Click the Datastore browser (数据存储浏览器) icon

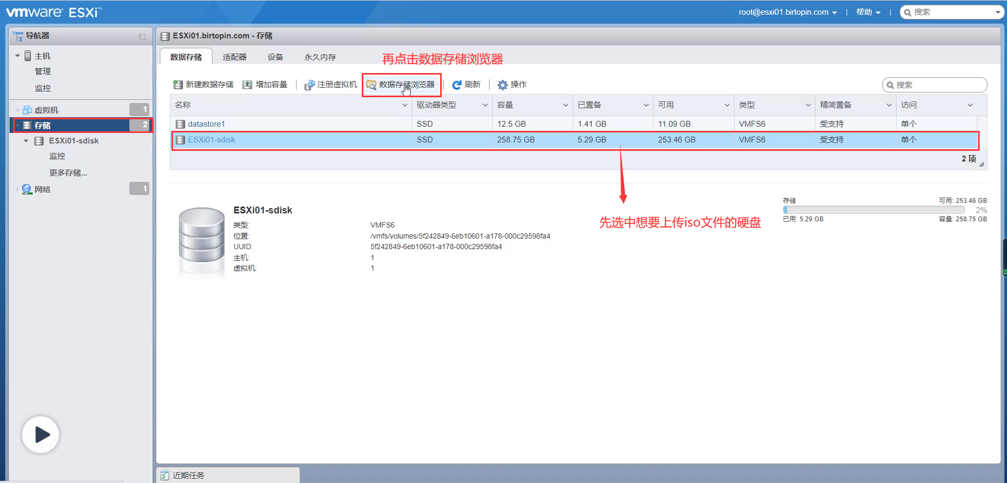point(371,85)
